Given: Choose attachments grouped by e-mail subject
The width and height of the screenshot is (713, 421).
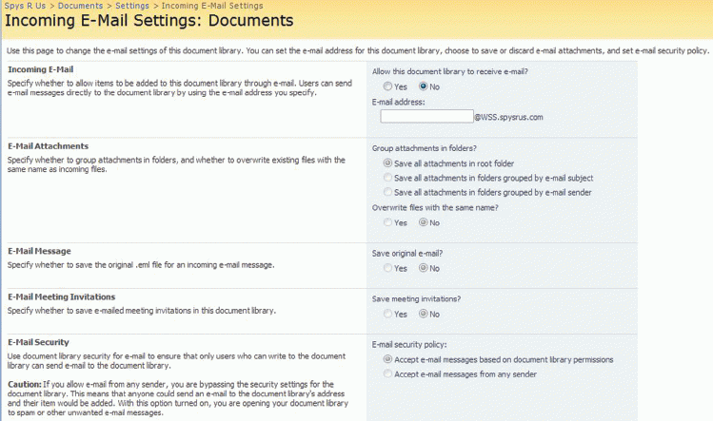Looking at the screenshot, I should pyautogui.click(x=387, y=178).
